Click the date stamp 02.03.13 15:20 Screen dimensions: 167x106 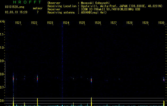pyautogui.click(x=16, y=12)
